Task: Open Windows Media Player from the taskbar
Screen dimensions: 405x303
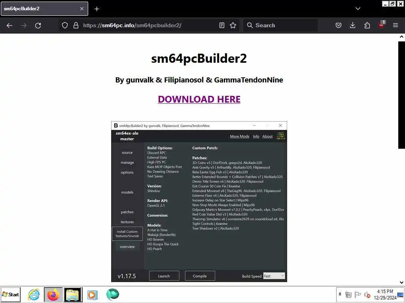Action: click(93, 294)
